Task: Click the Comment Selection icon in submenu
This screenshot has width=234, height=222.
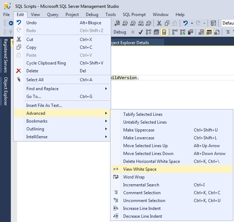Action: click(115, 193)
